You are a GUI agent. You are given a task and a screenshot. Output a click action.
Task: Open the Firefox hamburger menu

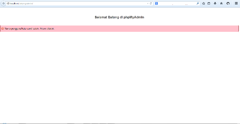coord(236,3)
